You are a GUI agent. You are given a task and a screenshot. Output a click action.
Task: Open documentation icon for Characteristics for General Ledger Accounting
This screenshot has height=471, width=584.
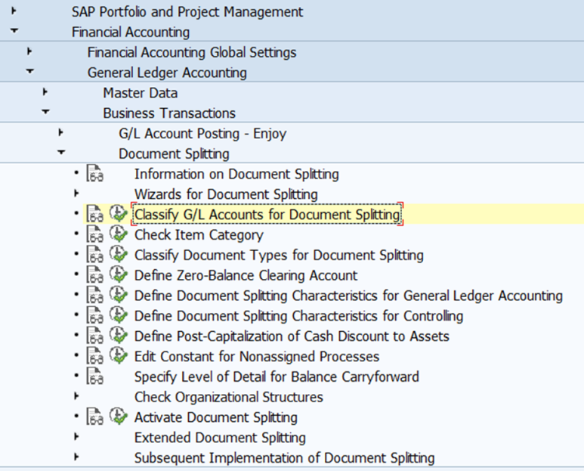pos(95,295)
